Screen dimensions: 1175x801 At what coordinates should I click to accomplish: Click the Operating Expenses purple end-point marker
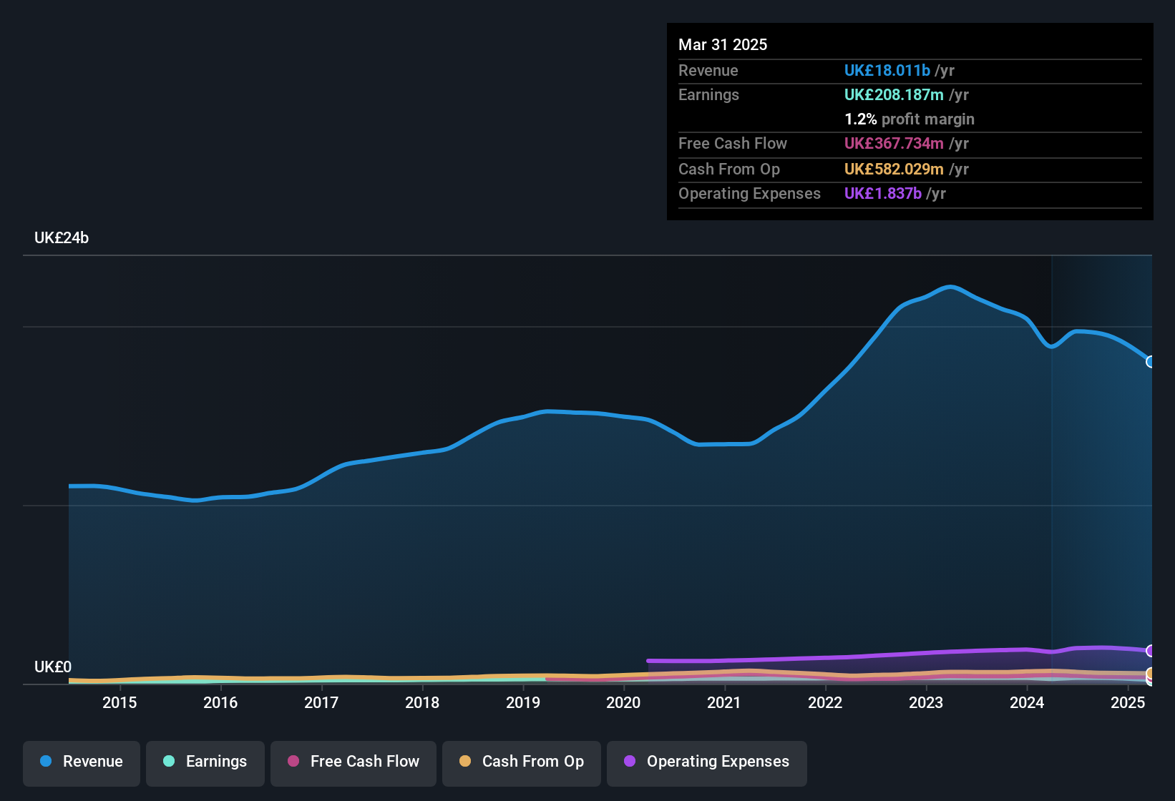coord(1151,651)
